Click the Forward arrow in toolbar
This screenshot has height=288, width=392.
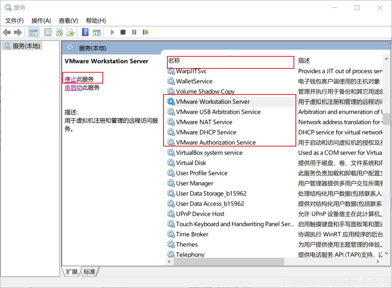coord(18,32)
